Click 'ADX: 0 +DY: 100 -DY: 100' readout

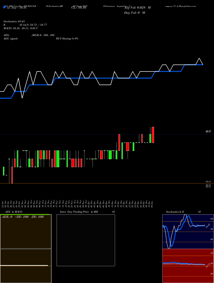click(23, 217)
